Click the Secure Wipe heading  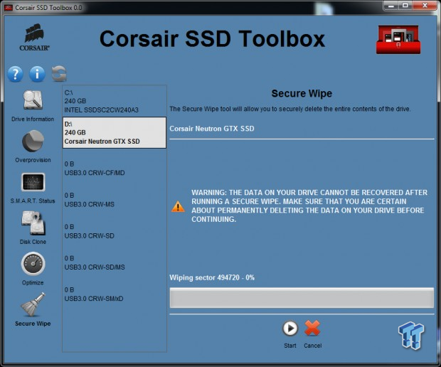302,93
